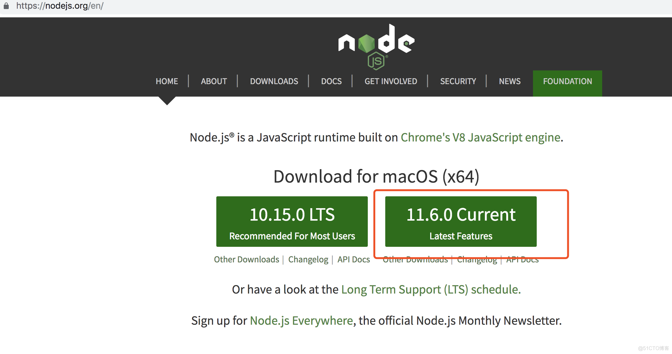Click the NEWS navigation icon

click(x=509, y=81)
